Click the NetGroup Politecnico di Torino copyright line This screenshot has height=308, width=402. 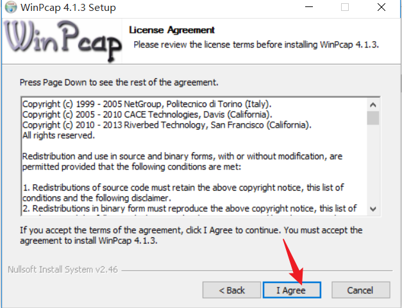coord(147,104)
